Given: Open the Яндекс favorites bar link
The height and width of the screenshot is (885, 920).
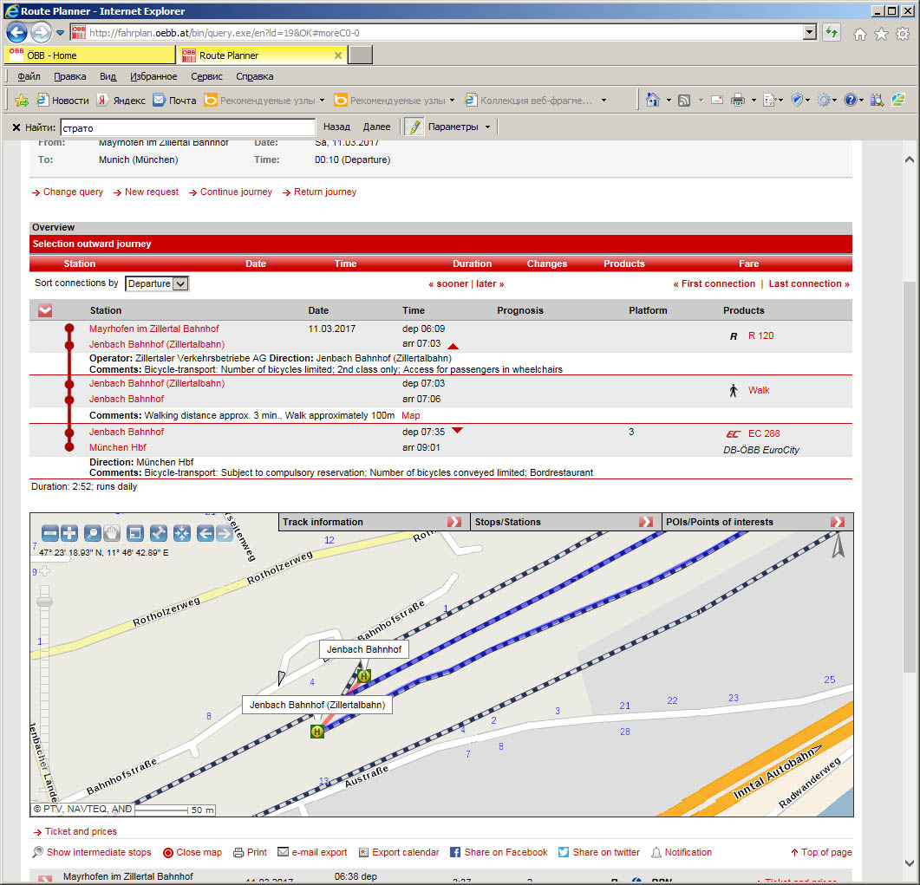Looking at the screenshot, I should click(x=122, y=101).
